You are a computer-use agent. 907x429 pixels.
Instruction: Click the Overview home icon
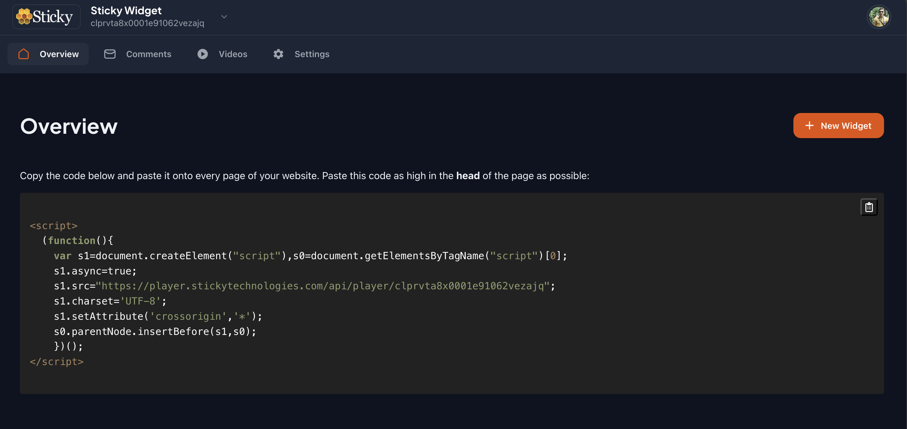(x=24, y=54)
